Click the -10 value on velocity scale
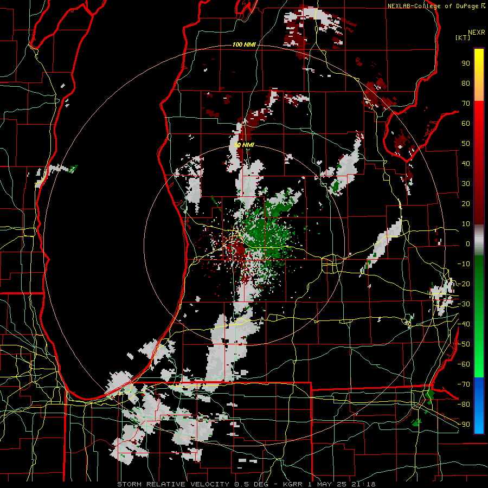The width and height of the screenshot is (488, 488). coord(464,264)
